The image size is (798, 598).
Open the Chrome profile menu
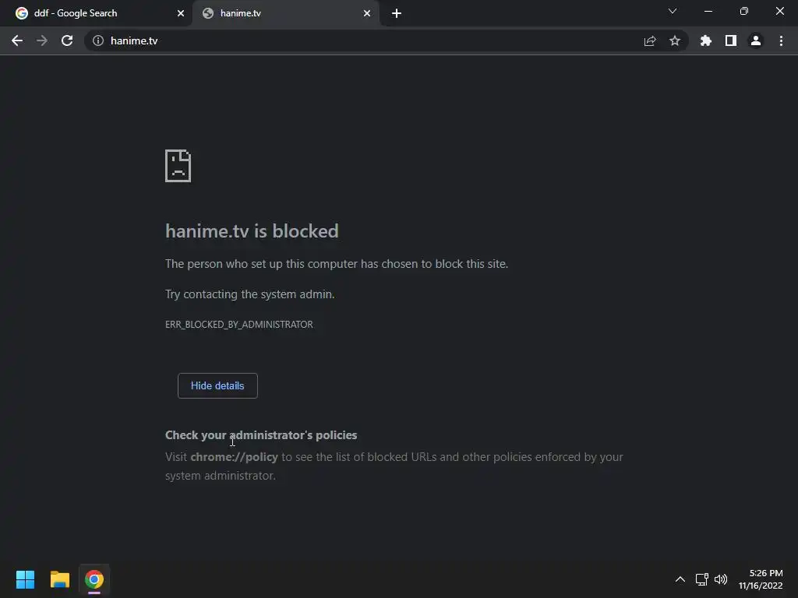click(x=756, y=40)
